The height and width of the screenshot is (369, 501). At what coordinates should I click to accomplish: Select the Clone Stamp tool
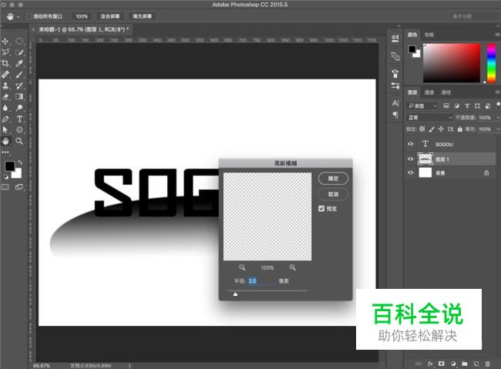coord(5,86)
